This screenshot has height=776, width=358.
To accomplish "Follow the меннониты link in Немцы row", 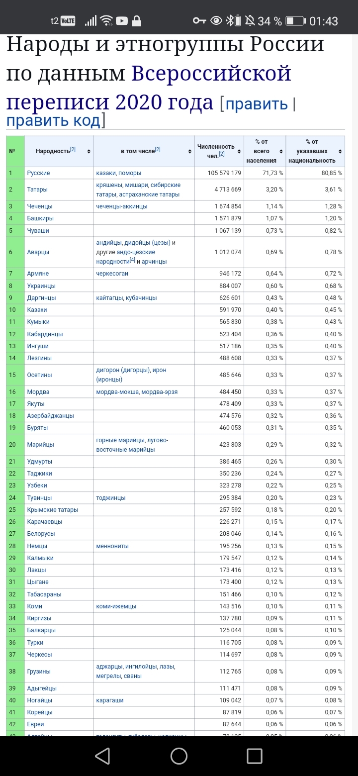I will [x=112, y=546].
